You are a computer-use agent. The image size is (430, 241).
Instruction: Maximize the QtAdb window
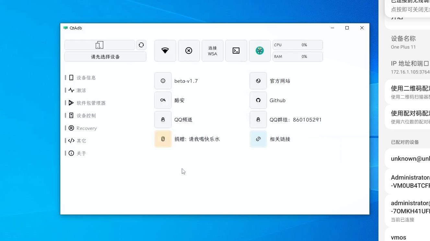347,28
